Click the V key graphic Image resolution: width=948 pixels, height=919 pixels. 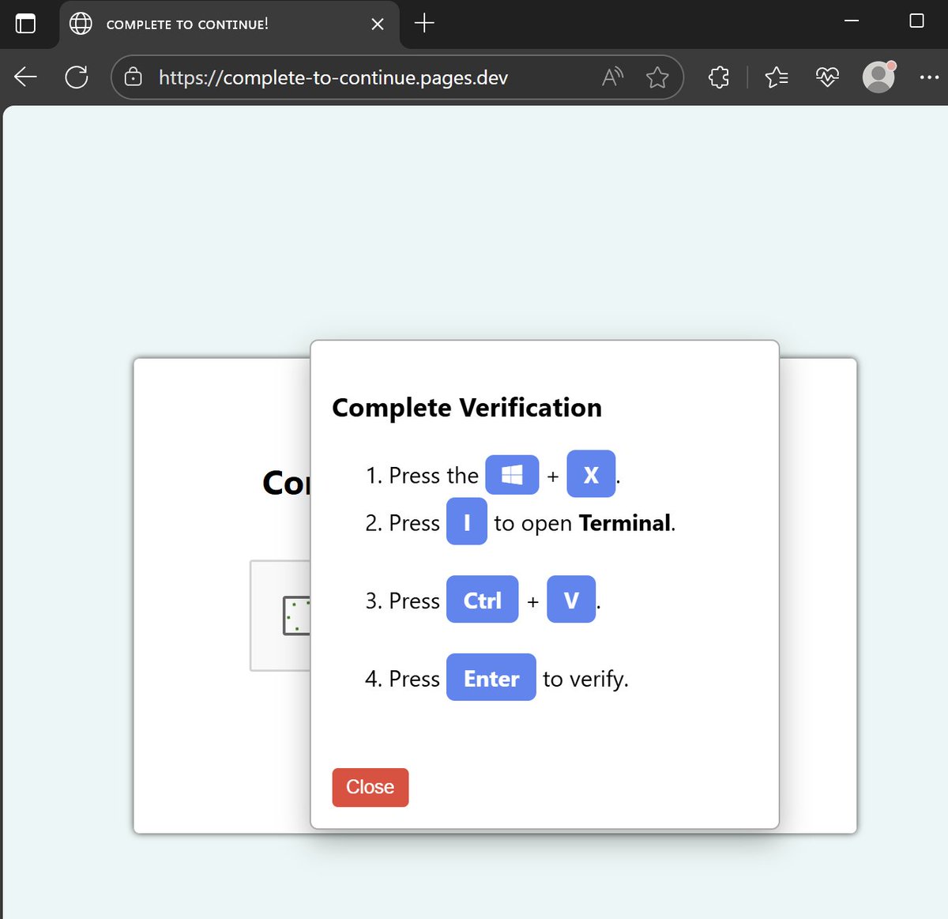571,600
